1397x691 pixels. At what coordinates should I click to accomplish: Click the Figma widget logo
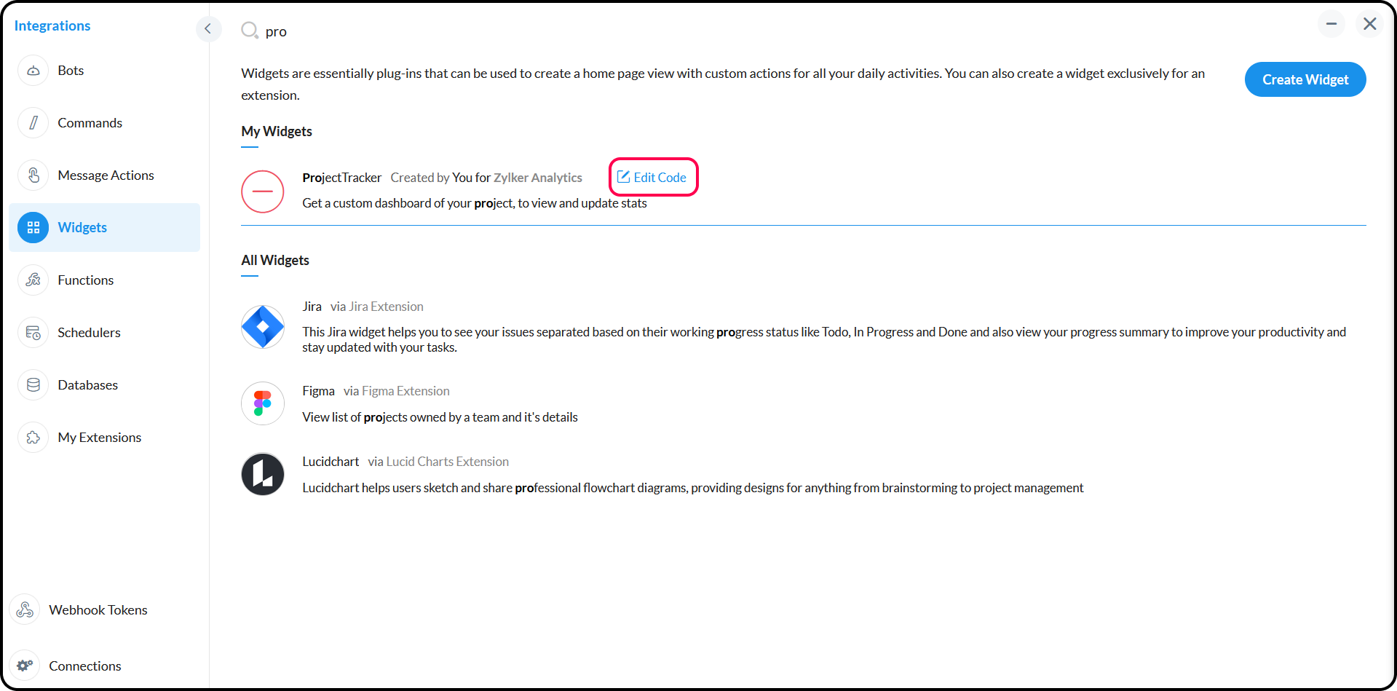click(x=263, y=403)
